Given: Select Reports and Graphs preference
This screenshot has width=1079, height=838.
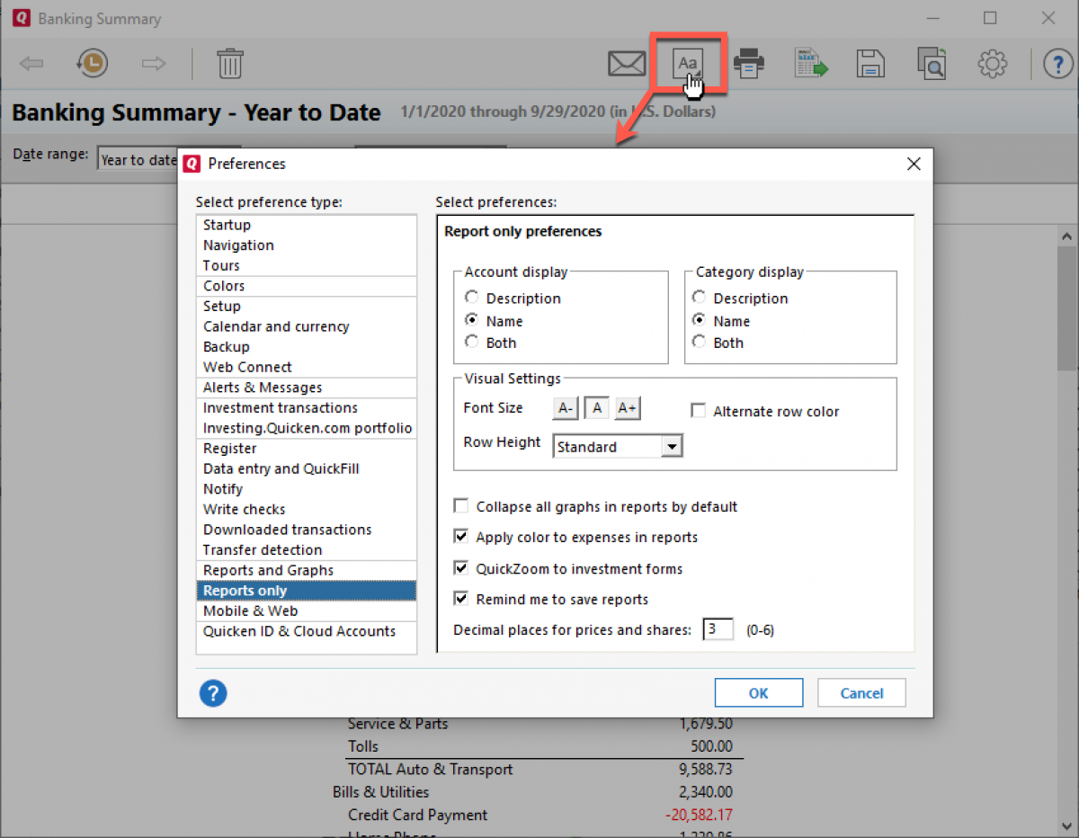Looking at the screenshot, I should 306,570.
